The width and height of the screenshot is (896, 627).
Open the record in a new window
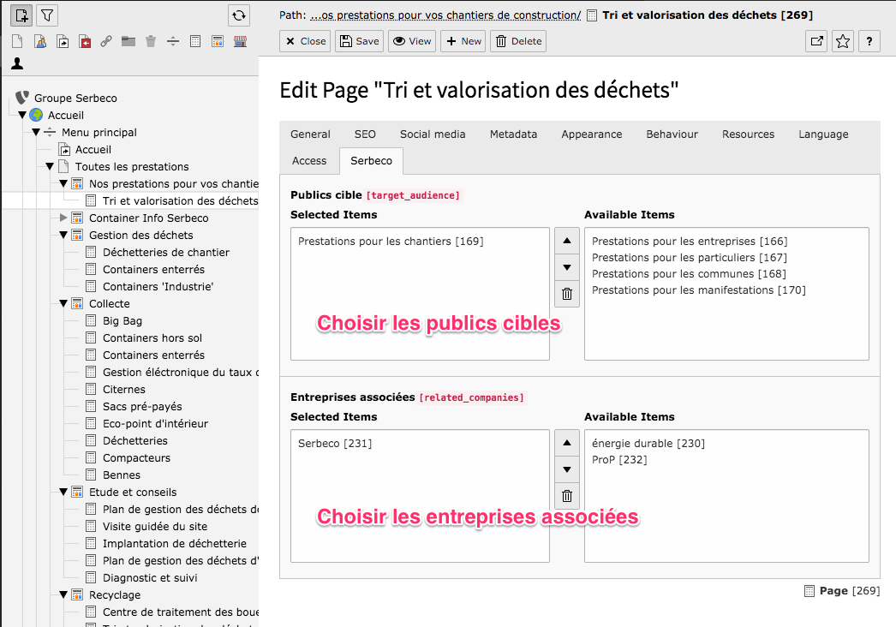click(815, 41)
